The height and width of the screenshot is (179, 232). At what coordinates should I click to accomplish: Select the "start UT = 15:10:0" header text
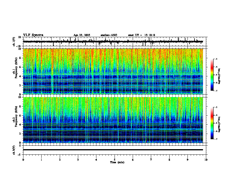141,35
